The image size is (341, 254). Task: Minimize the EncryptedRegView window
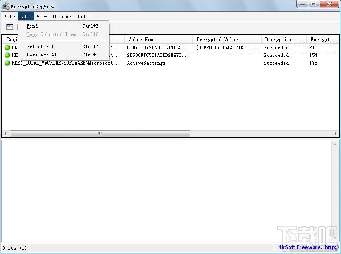coord(303,5)
